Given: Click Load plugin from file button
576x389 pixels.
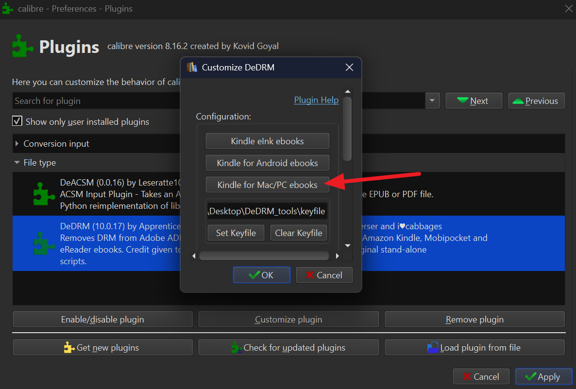Looking at the screenshot, I should 474,348.
